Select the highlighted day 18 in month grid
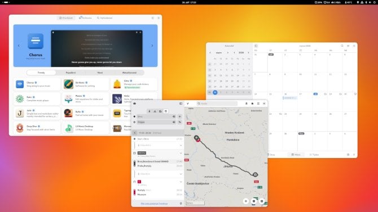This screenshot has width=378, height=212. coord(315,94)
